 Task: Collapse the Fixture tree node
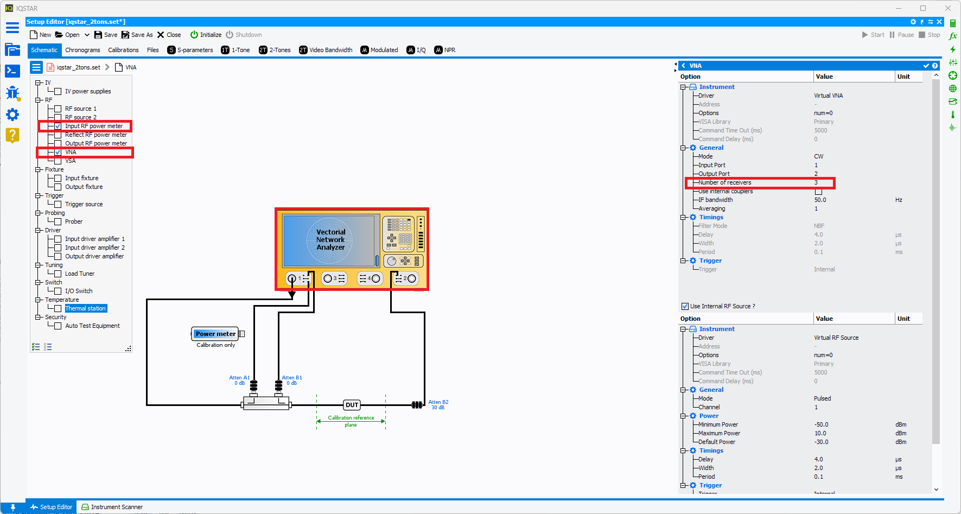(38, 169)
